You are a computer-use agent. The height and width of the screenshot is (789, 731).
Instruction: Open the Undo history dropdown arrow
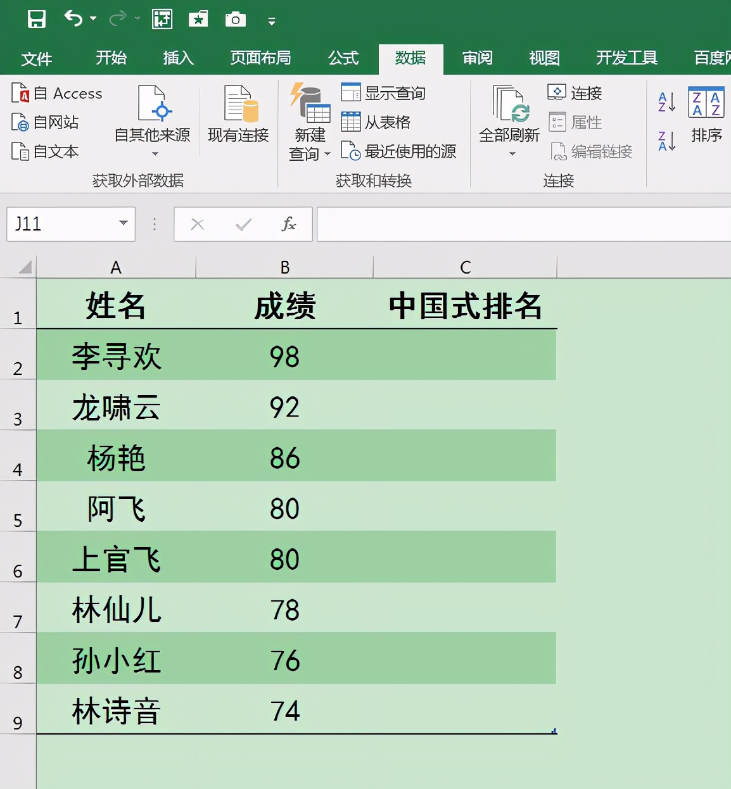[x=93, y=19]
